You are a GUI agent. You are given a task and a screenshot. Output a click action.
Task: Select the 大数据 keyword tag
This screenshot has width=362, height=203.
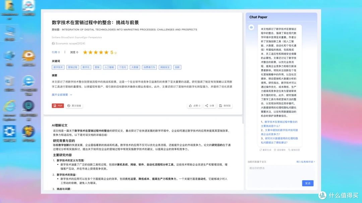click(135, 67)
